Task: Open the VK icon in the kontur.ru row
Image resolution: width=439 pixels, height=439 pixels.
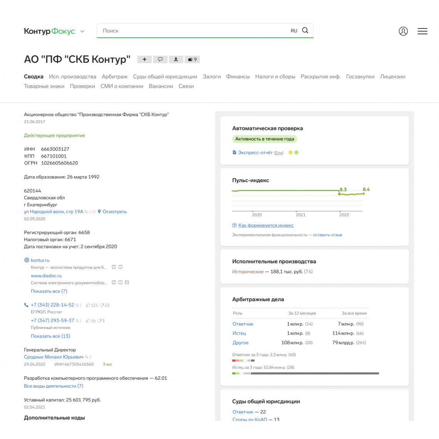Action: [114, 267]
